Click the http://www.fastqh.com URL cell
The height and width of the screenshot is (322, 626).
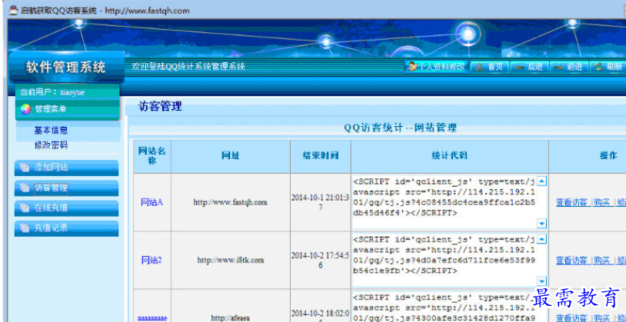click(231, 202)
